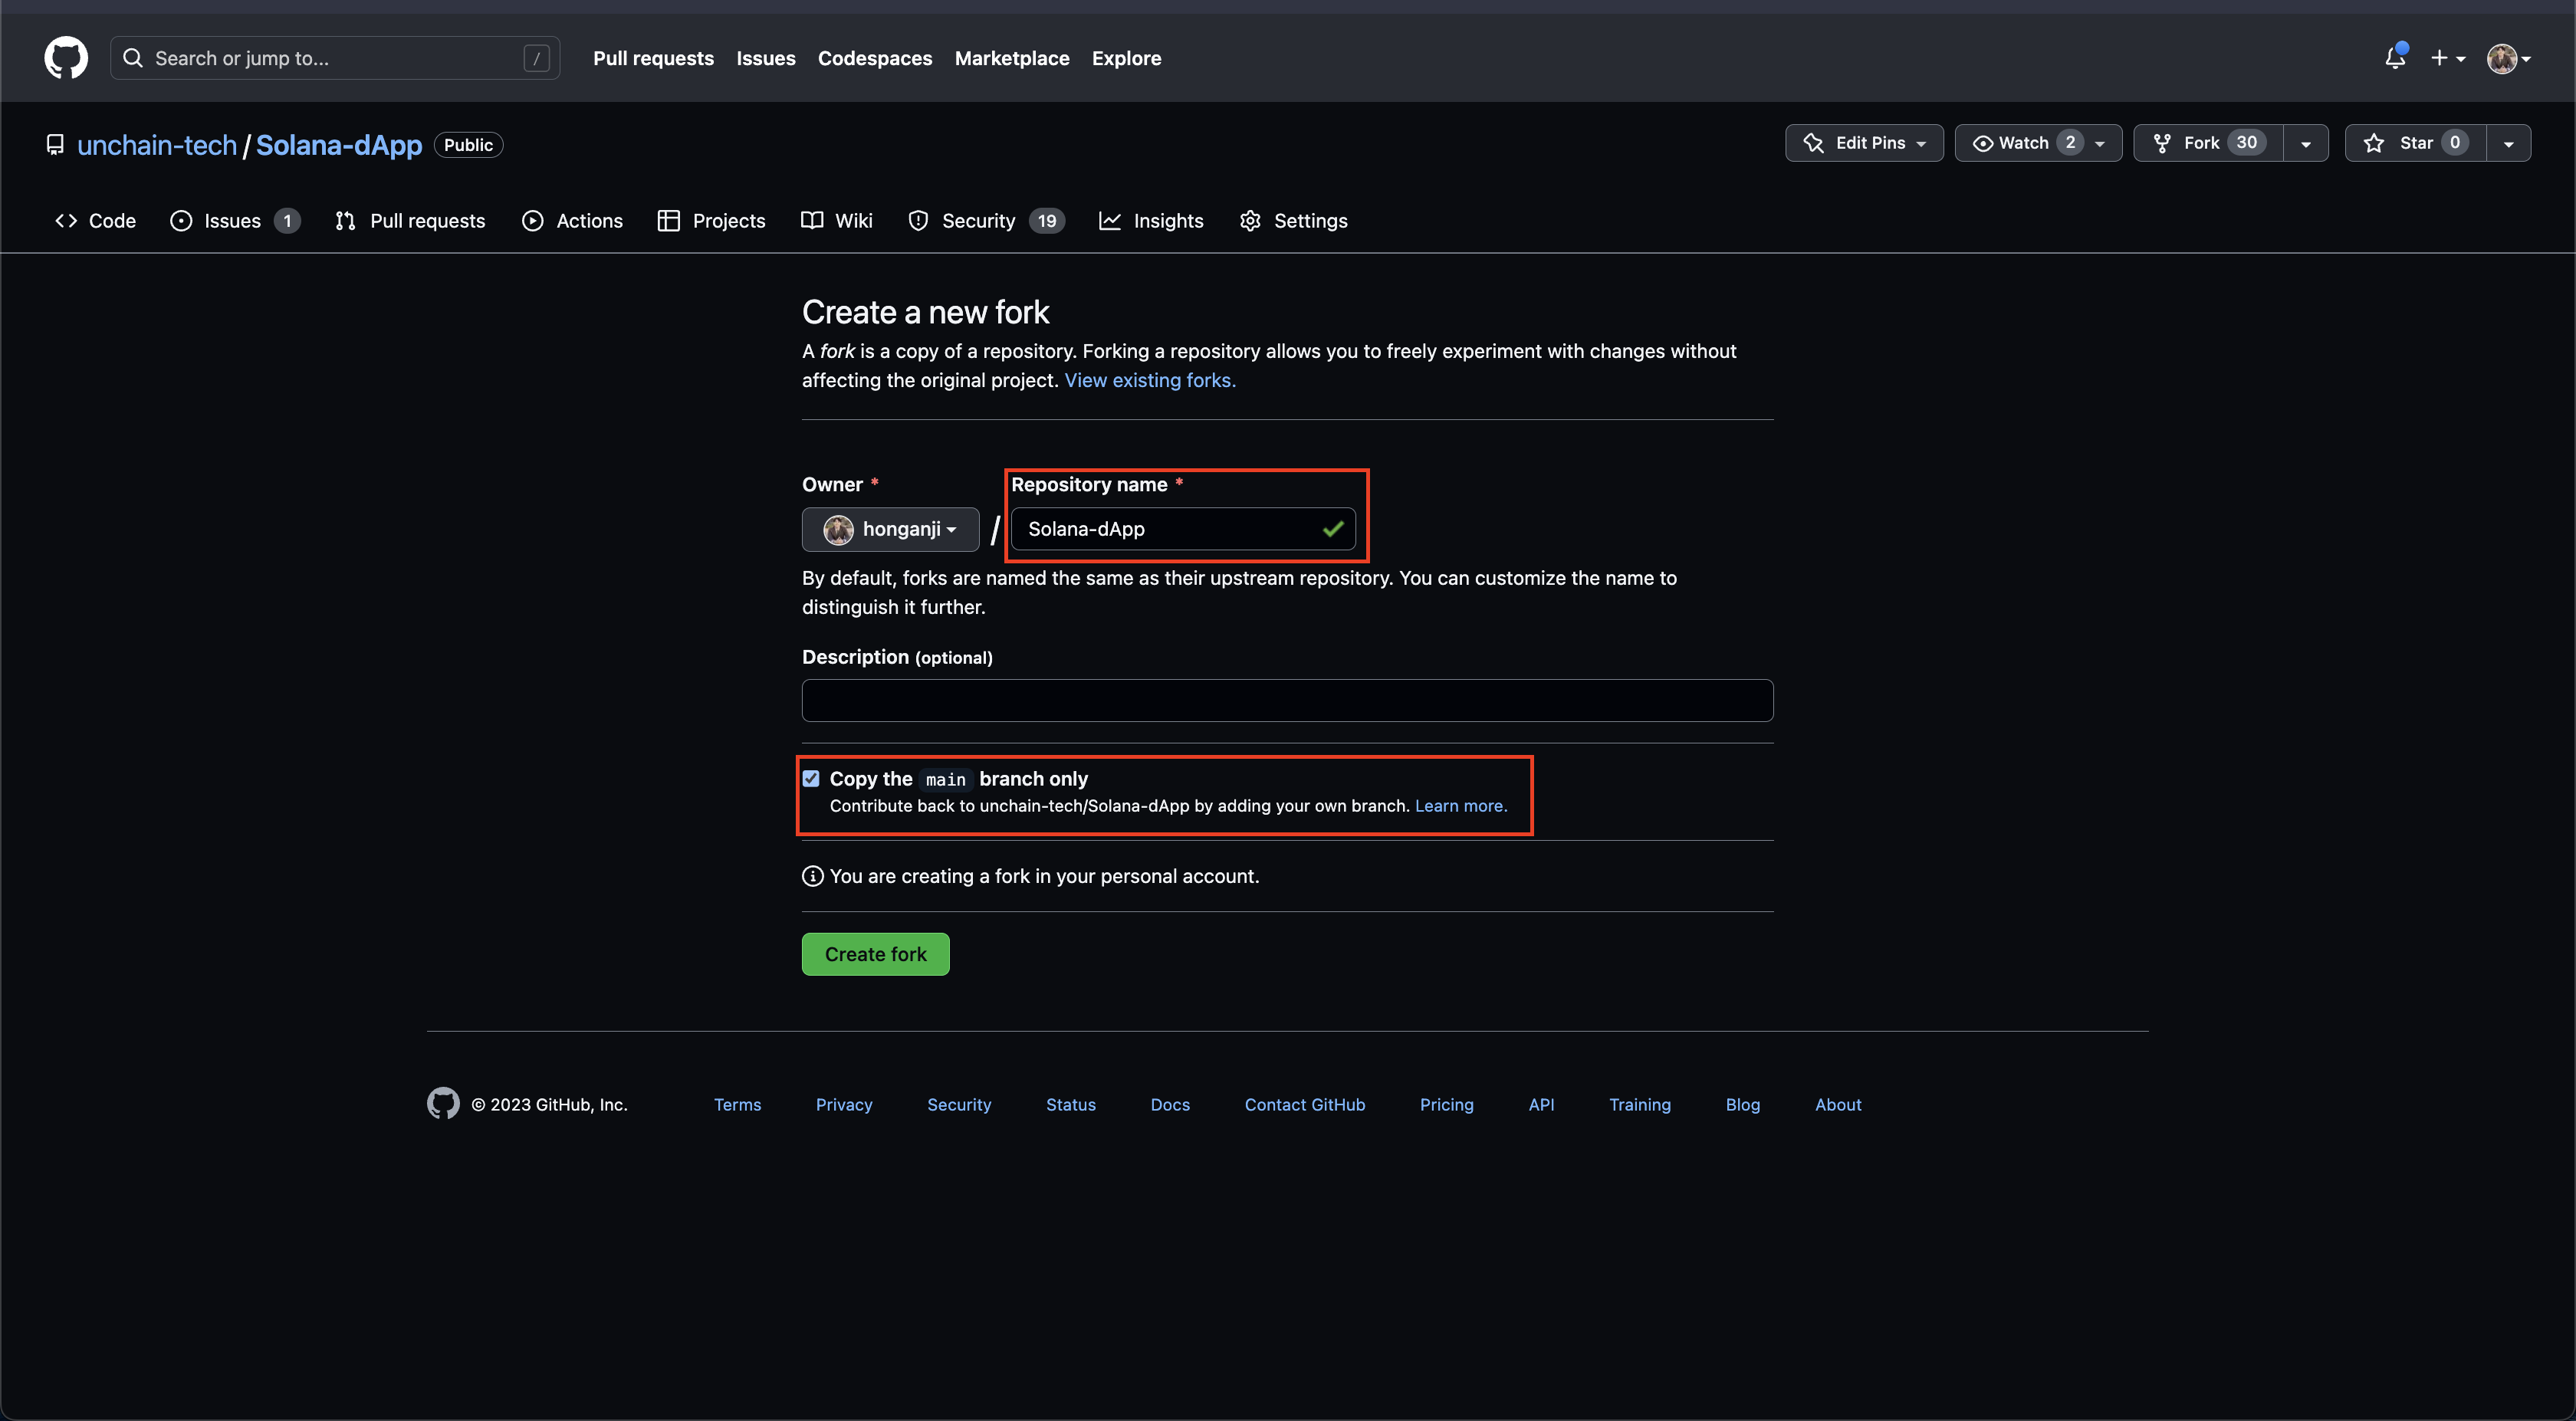Click the Insights graph icon

pos(1110,221)
